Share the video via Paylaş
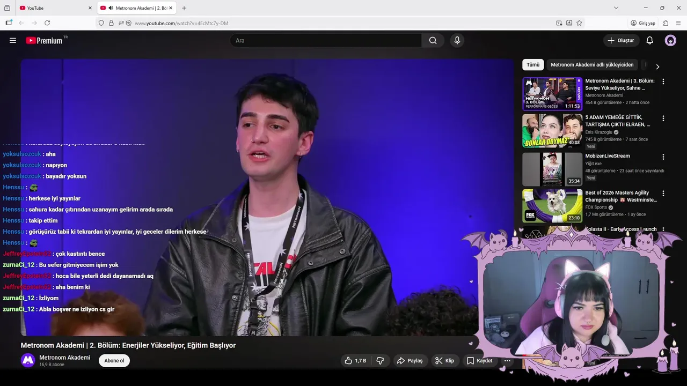Image resolution: width=687 pixels, height=386 pixels. 410,361
